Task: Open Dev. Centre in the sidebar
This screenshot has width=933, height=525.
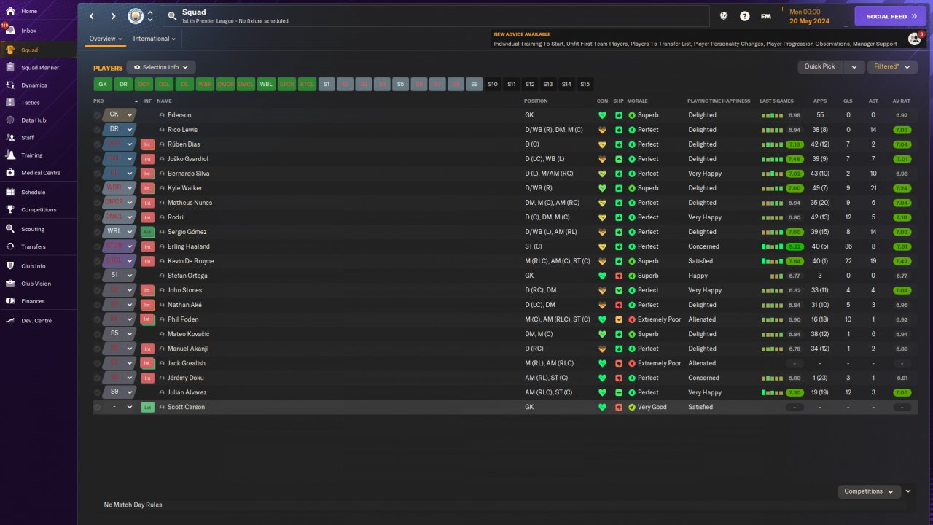Action: [x=38, y=321]
